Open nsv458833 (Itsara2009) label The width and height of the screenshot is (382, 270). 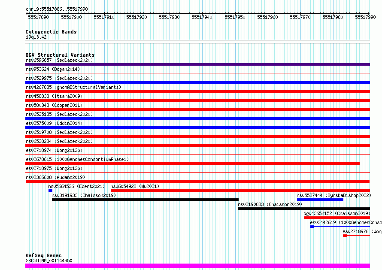[x=54, y=96]
